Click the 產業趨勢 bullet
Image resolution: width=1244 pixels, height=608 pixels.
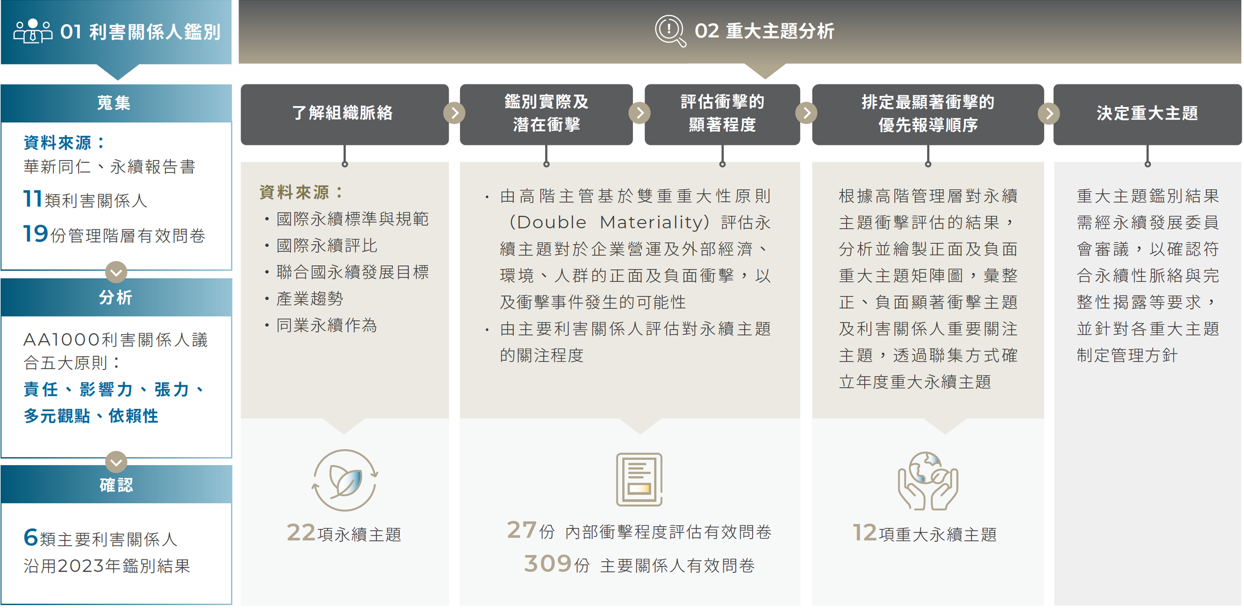click(304, 299)
